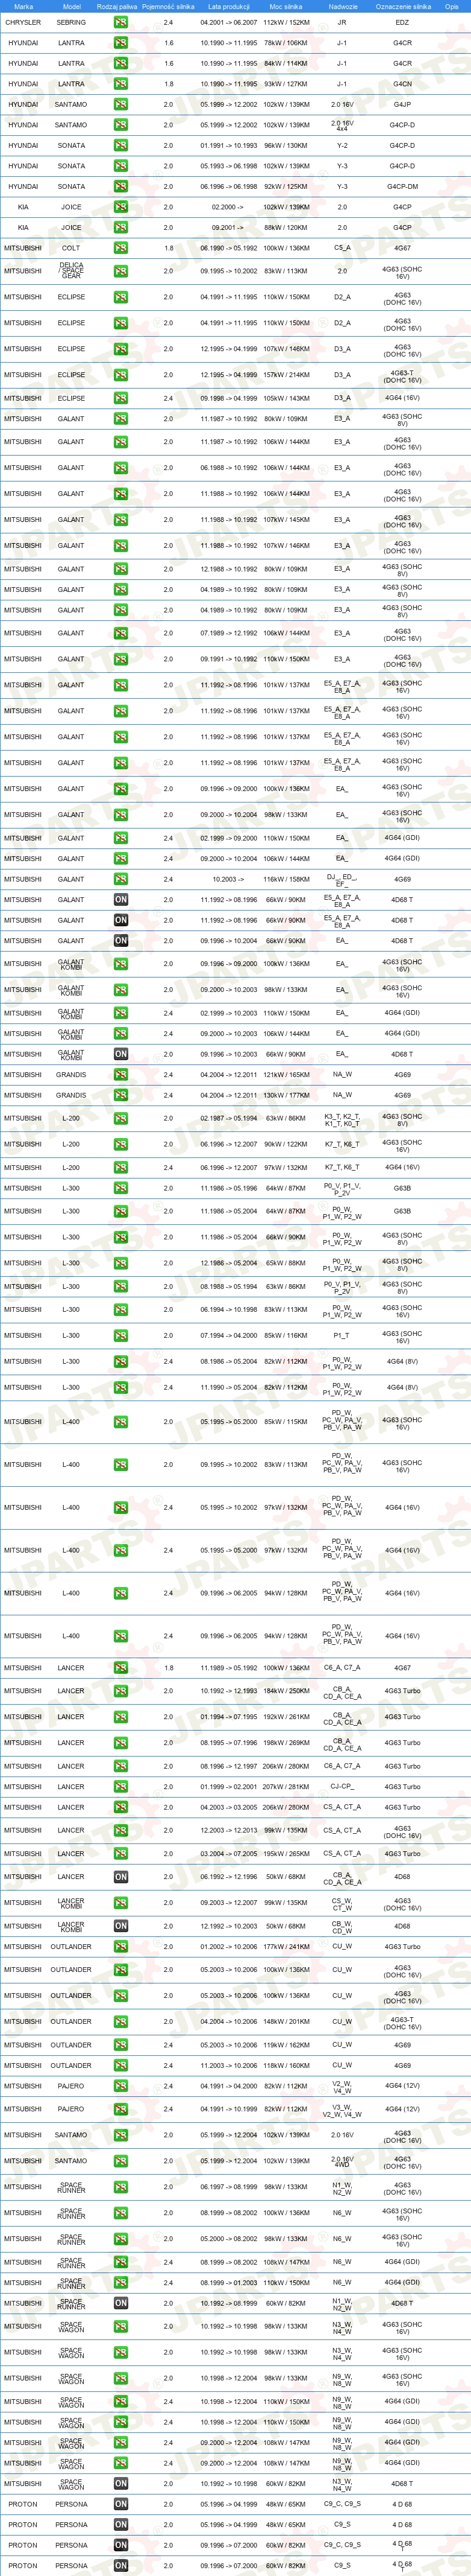Click the petrol icon in the Hyundai Santamo G4JP row
The height and width of the screenshot is (2576, 471).
(x=120, y=104)
